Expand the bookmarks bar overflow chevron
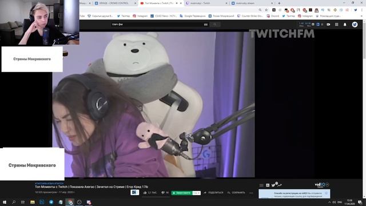Viewport: 366px width, 206px height. pos(361,16)
